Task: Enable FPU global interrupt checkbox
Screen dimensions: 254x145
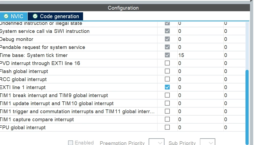Action: 167,127
